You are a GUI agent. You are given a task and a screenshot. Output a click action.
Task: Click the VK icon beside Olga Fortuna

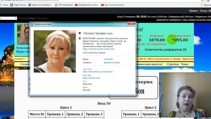(12, 5)
